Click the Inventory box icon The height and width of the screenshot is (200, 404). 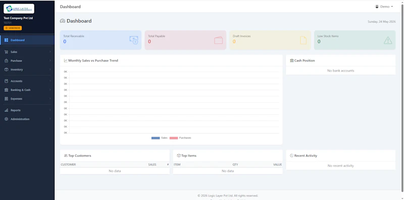7,70
